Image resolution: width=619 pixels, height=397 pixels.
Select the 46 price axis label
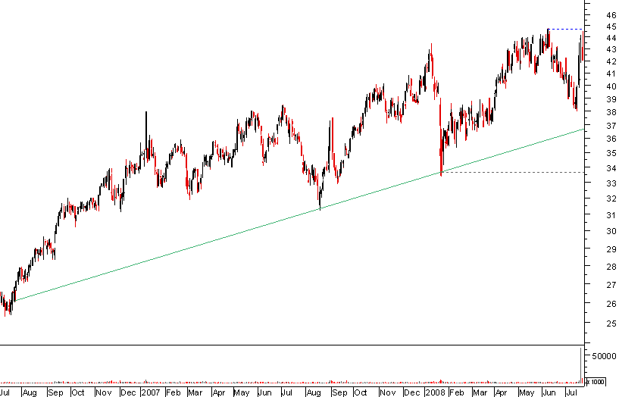(x=611, y=15)
